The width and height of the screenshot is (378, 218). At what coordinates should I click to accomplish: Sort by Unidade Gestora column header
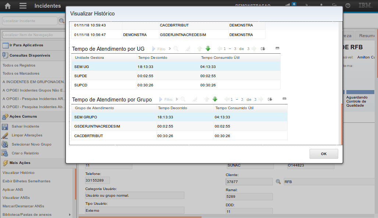(x=89, y=58)
